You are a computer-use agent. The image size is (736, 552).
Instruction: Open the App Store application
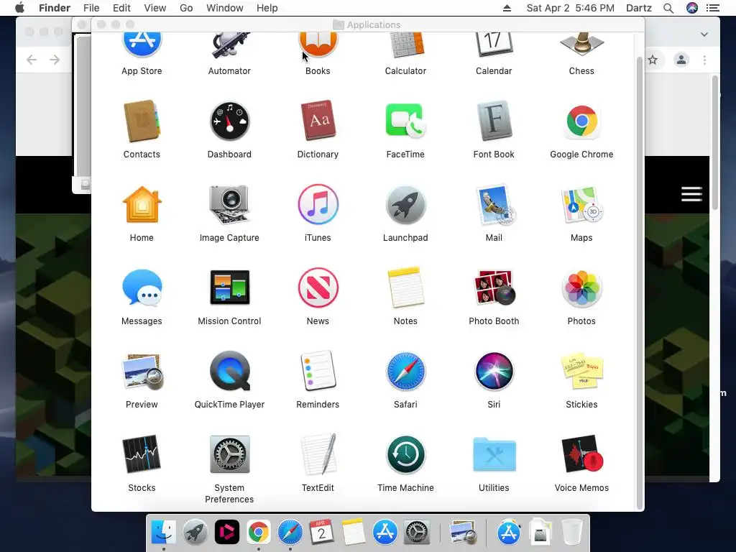[142, 45]
